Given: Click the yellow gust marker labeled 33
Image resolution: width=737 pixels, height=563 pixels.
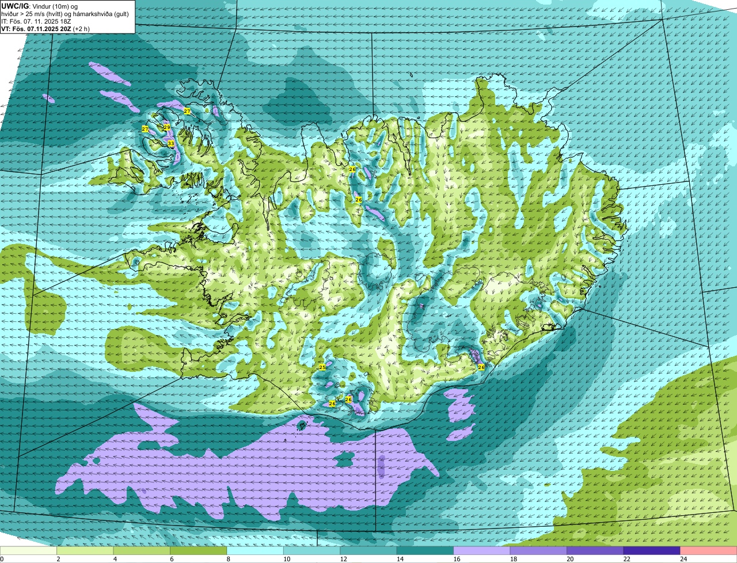Looking at the screenshot, I should (x=170, y=143).
